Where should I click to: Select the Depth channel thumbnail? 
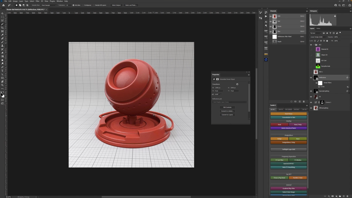pyautogui.click(x=275, y=42)
